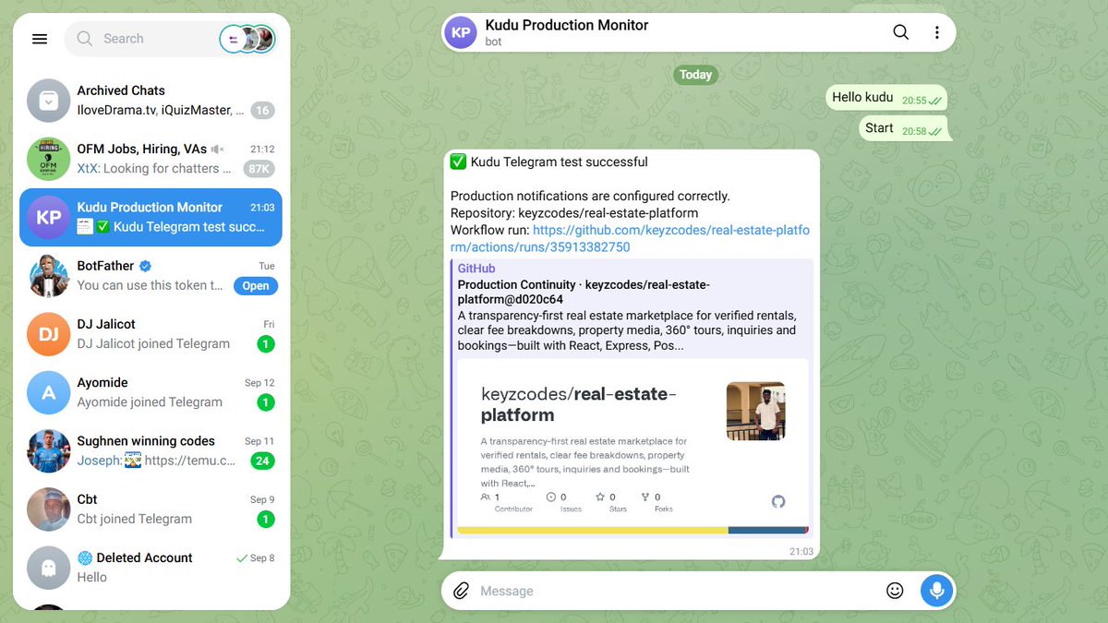
Task: Click 'Kudu Telegram test successful' message line
Action: click(548, 162)
